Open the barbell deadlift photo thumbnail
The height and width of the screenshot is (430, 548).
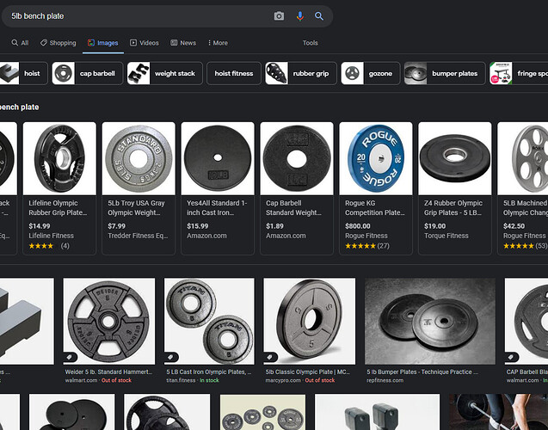pyautogui.click(x=498, y=412)
